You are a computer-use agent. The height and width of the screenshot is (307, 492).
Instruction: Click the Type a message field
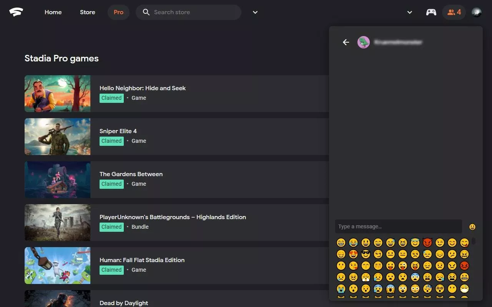[398, 226]
